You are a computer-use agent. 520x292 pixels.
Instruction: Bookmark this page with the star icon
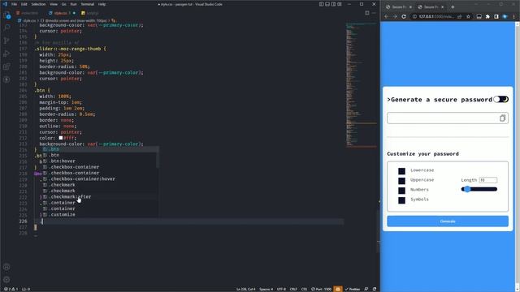[468, 16]
